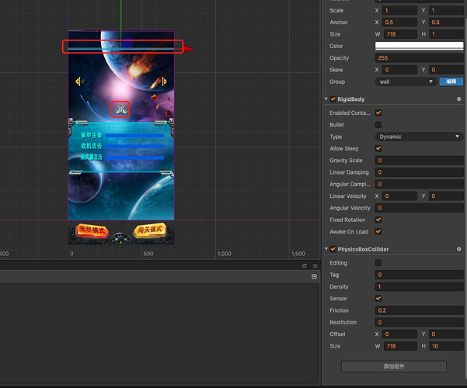Select the fighter spaceship sprite in the scene
This screenshot has height=388, width=467.
[x=120, y=109]
